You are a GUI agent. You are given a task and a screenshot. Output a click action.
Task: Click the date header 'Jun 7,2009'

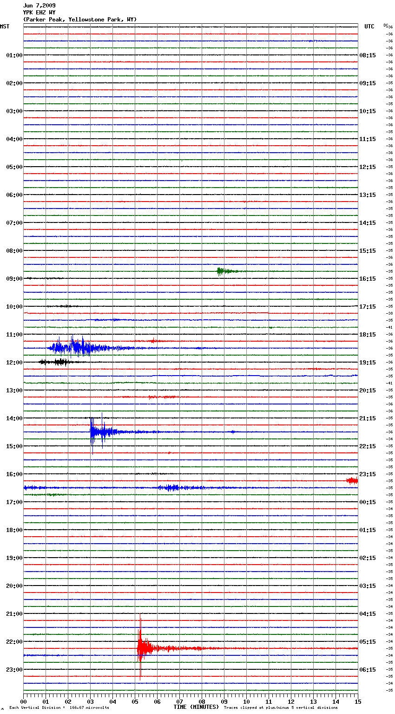[x=39, y=6]
